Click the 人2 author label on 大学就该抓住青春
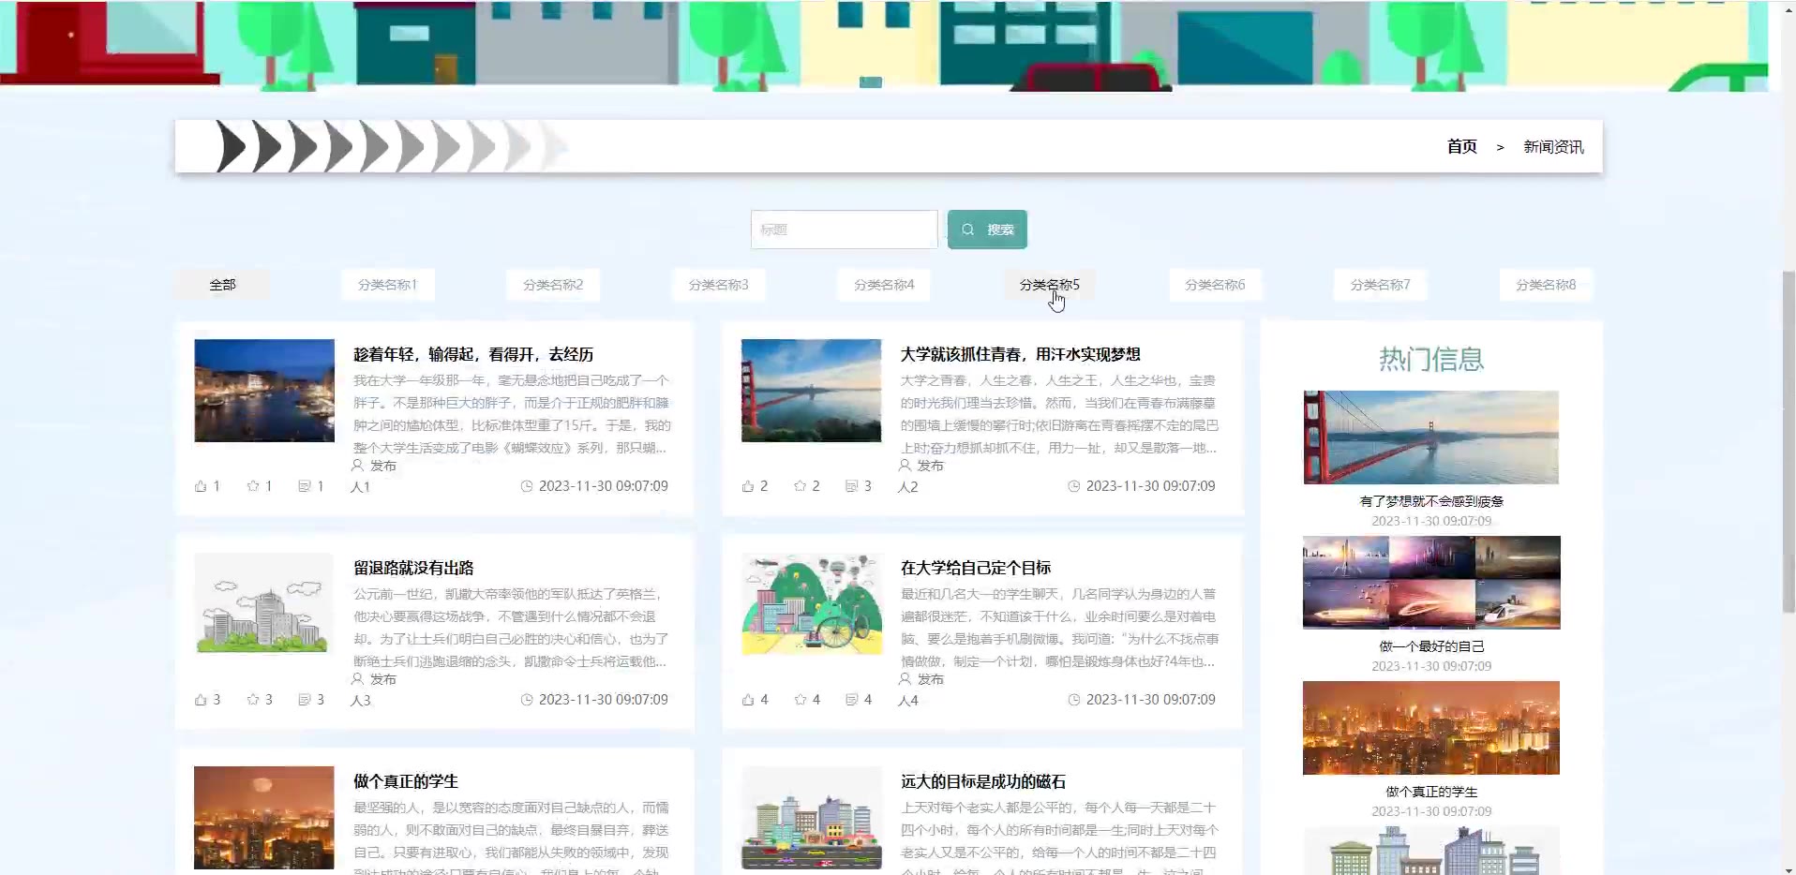 [x=908, y=487]
